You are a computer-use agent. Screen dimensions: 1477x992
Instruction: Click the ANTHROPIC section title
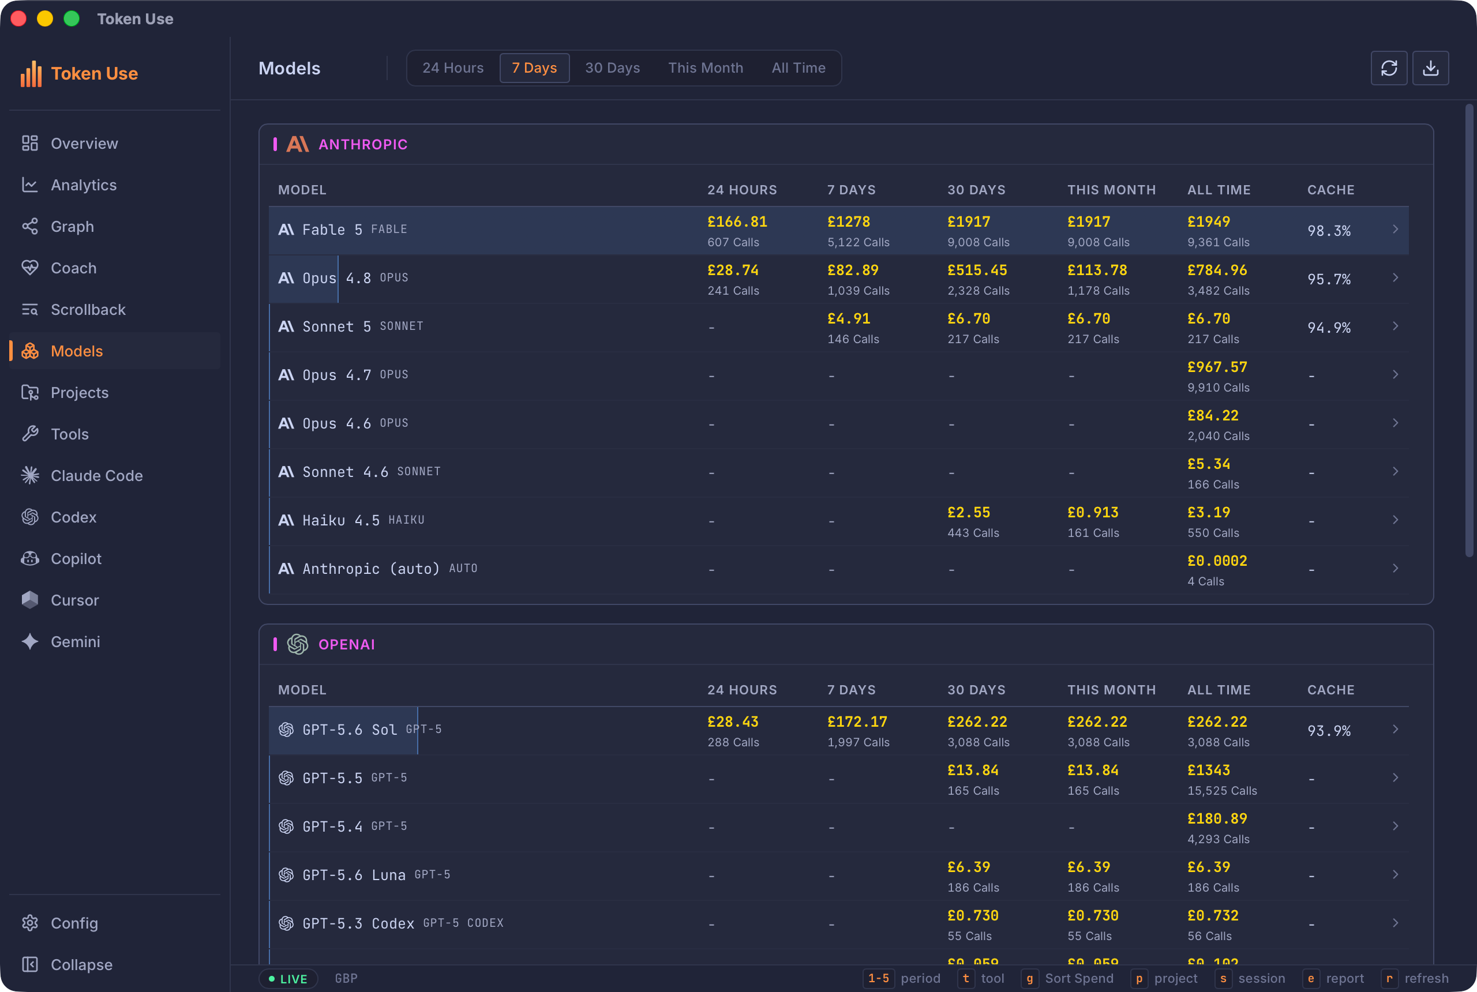[x=363, y=144]
